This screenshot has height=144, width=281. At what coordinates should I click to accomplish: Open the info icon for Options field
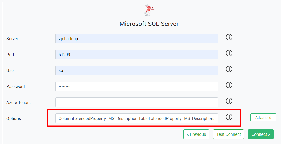coord(229,117)
